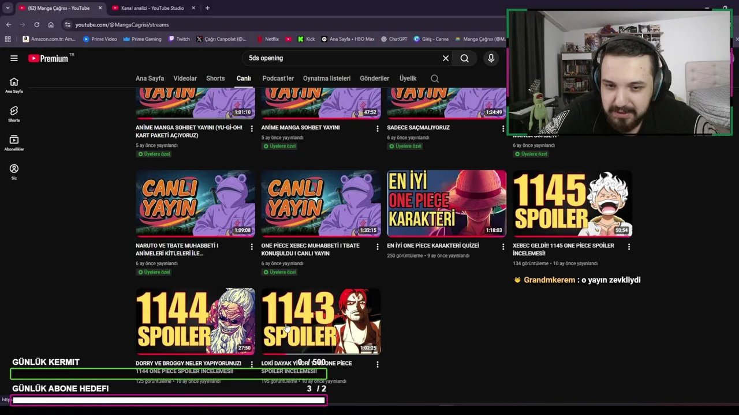739x415 pixels.
Task: Click the YouTube icon bookmark after Netflix
Action: pos(289,39)
